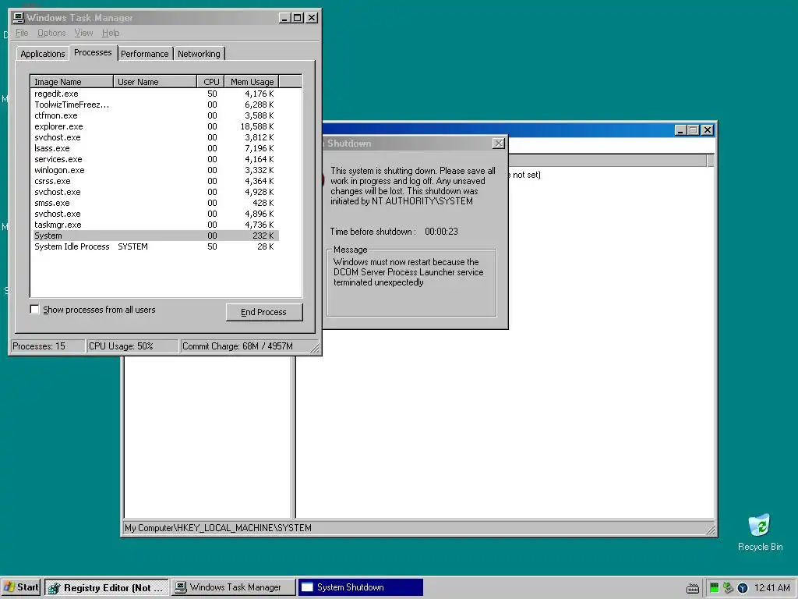This screenshot has height=599, width=798.
Task: Select the lsass.exe process row
Action: coord(155,148)
